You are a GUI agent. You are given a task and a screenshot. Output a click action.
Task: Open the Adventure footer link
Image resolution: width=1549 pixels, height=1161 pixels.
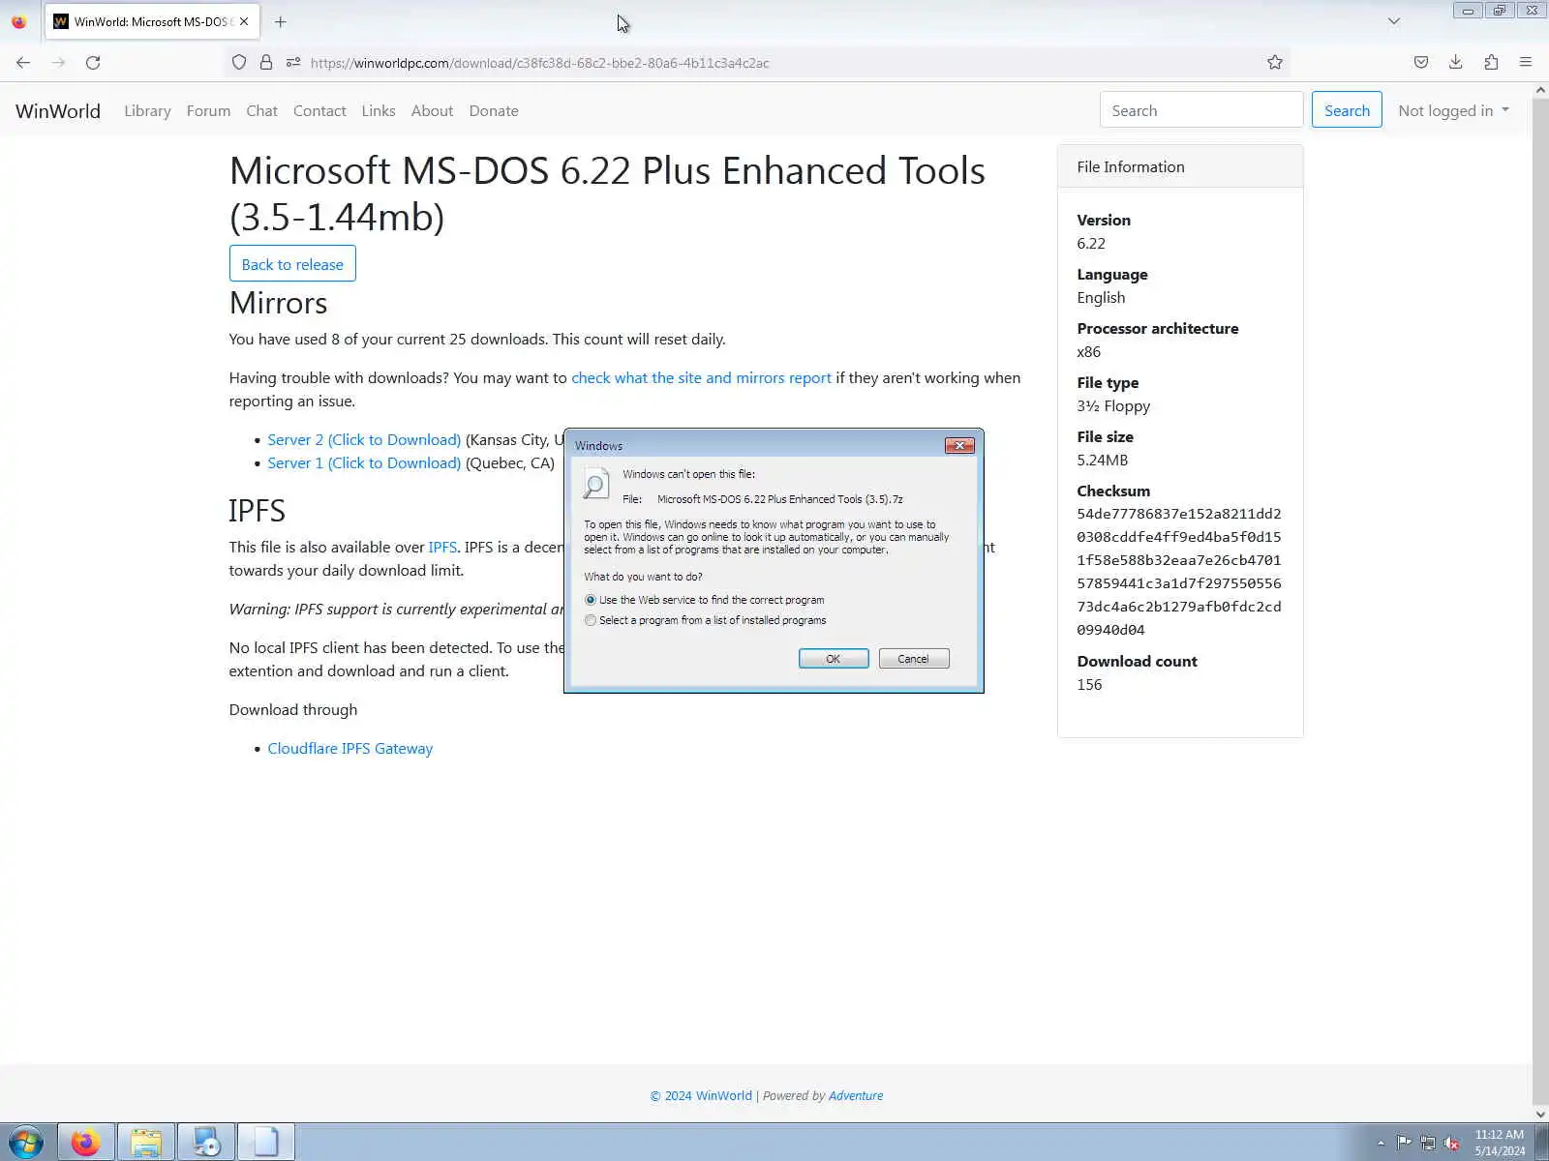coord(856,1096)
